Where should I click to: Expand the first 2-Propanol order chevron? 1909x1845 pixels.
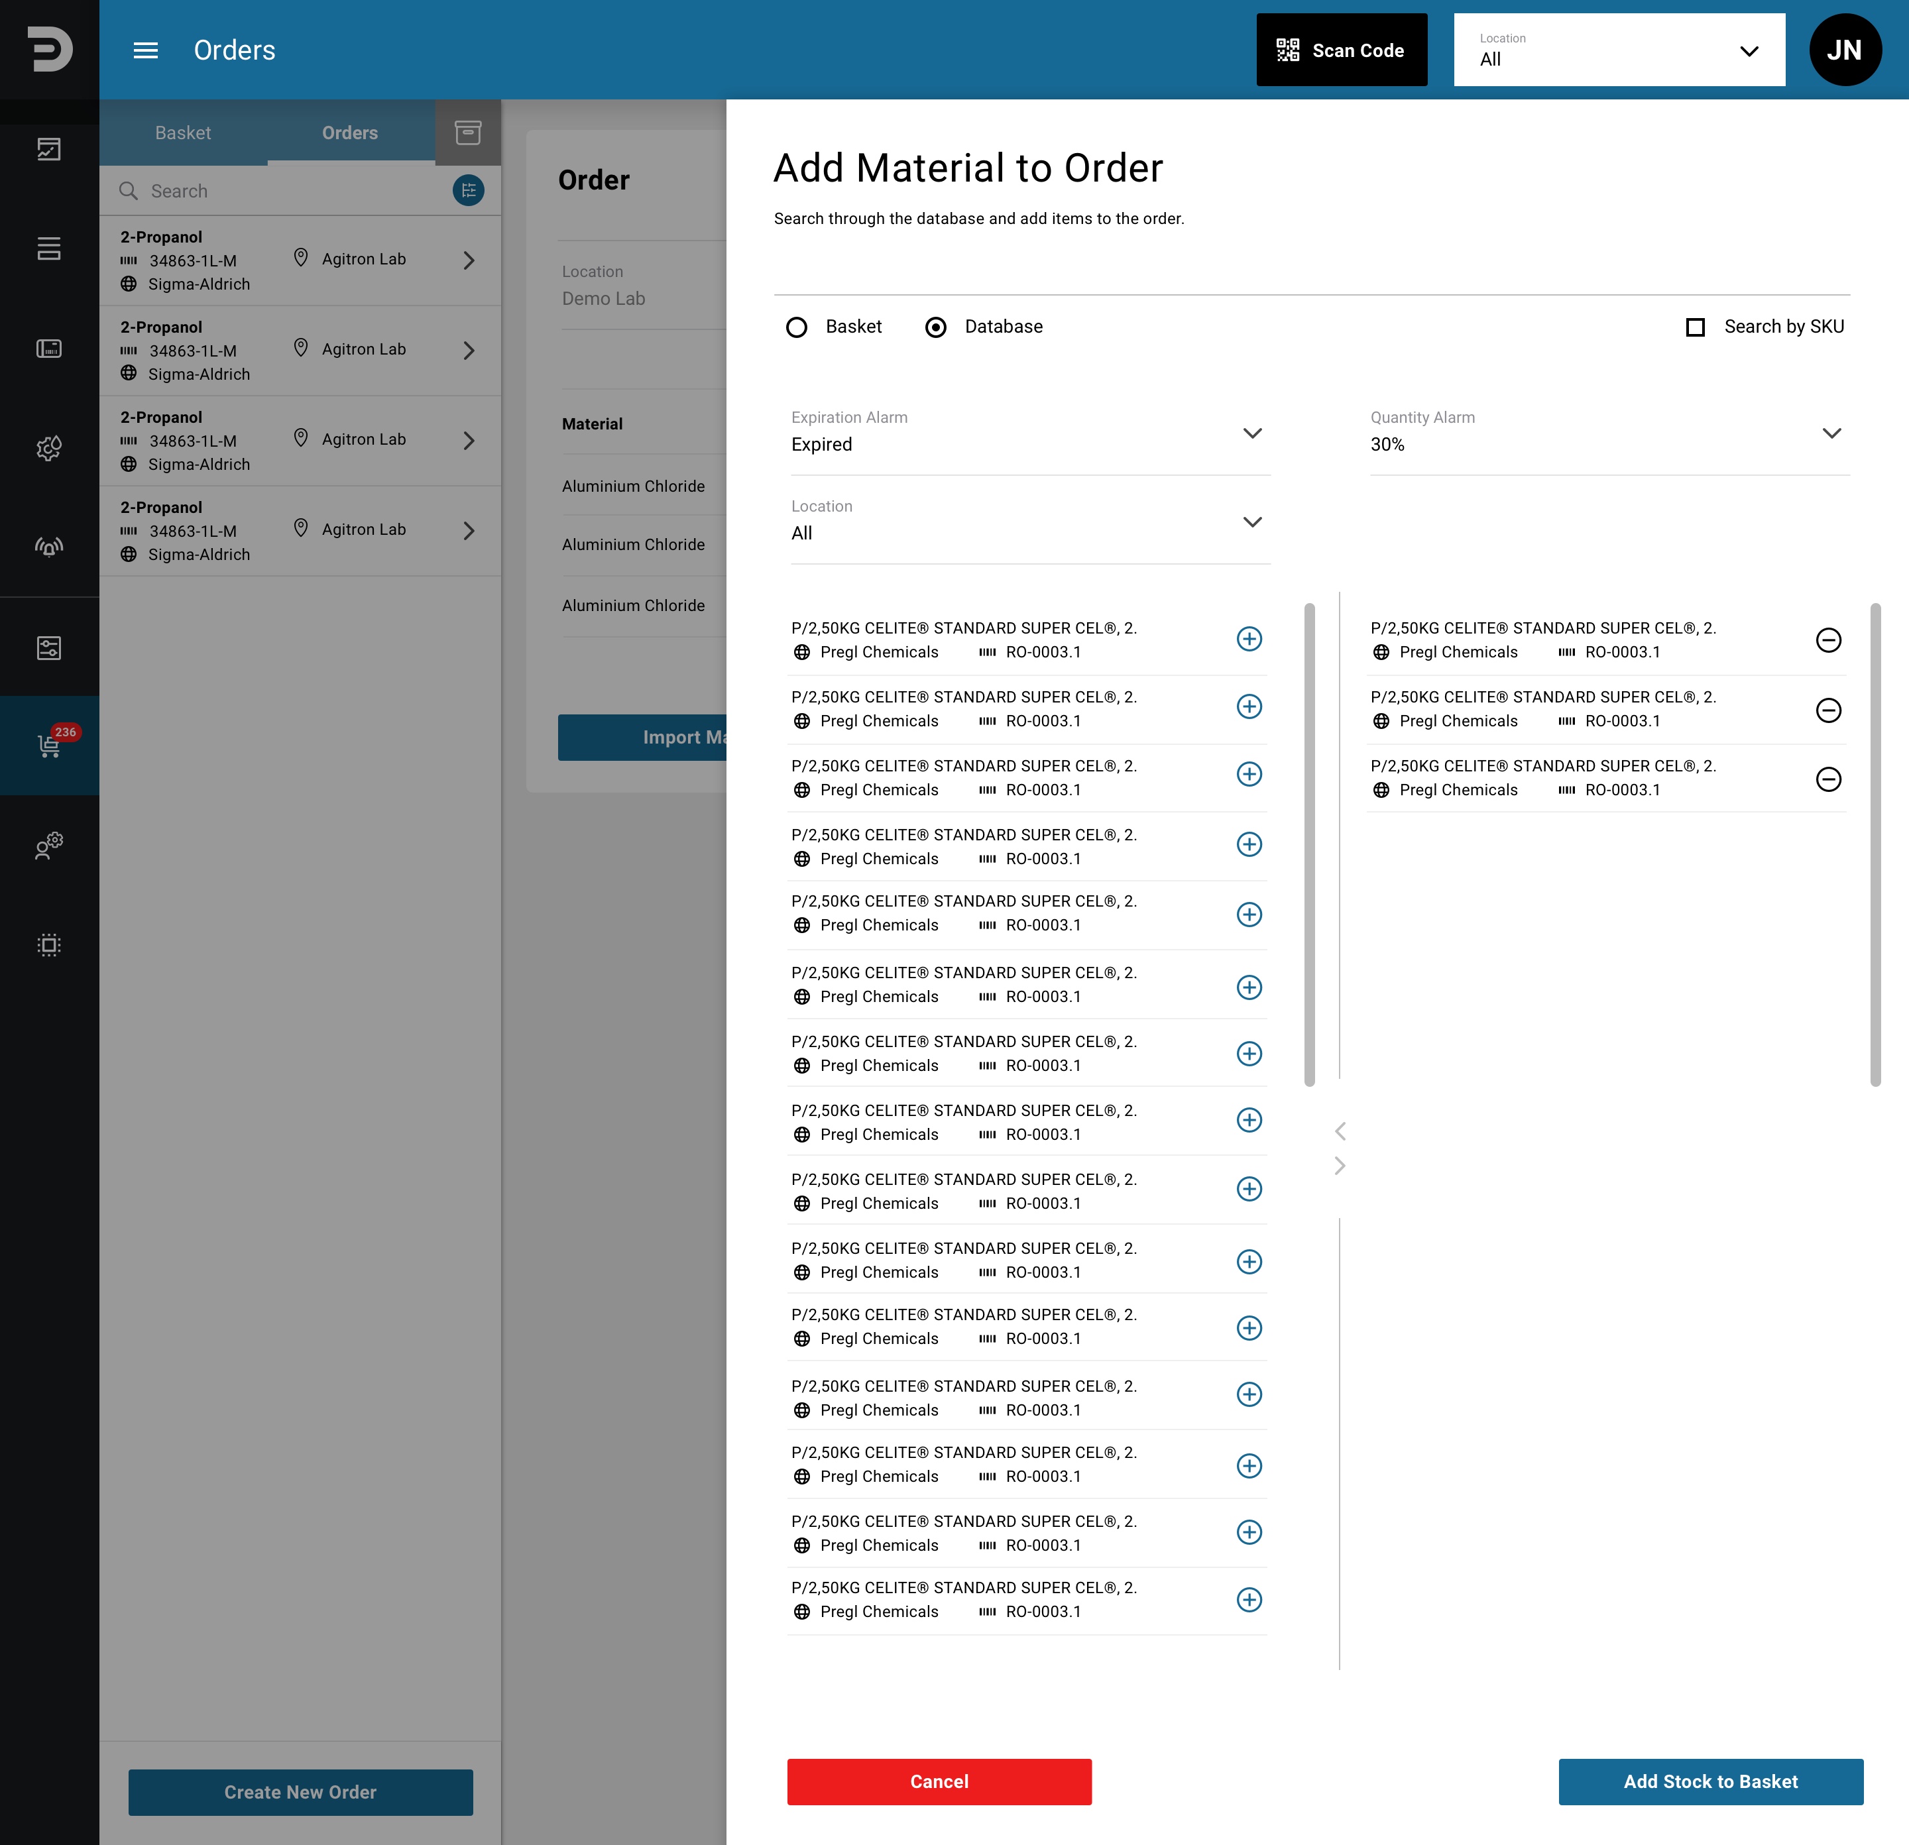pyautogui.click(x=469, y=260)
